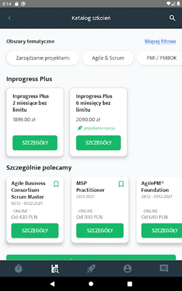
Task: Open the messages chat icon tab
Action: (x=164, y=268)
